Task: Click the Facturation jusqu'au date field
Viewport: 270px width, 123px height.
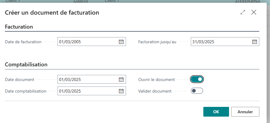Action: click(220, 42)
